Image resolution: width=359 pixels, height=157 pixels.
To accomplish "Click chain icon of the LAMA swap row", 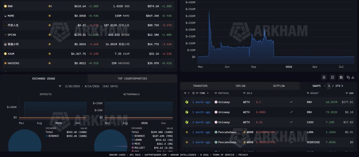I will point(187,132).
